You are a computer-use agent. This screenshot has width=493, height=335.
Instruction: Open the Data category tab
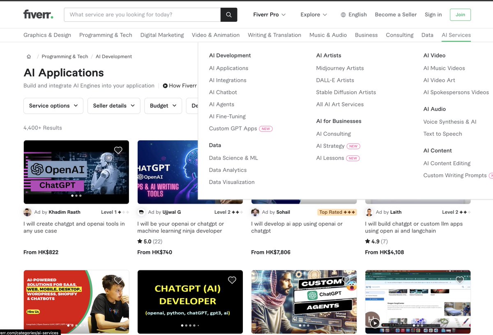(x=427, y=35)
